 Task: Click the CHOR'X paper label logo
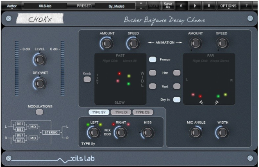[x=40, y=18]
